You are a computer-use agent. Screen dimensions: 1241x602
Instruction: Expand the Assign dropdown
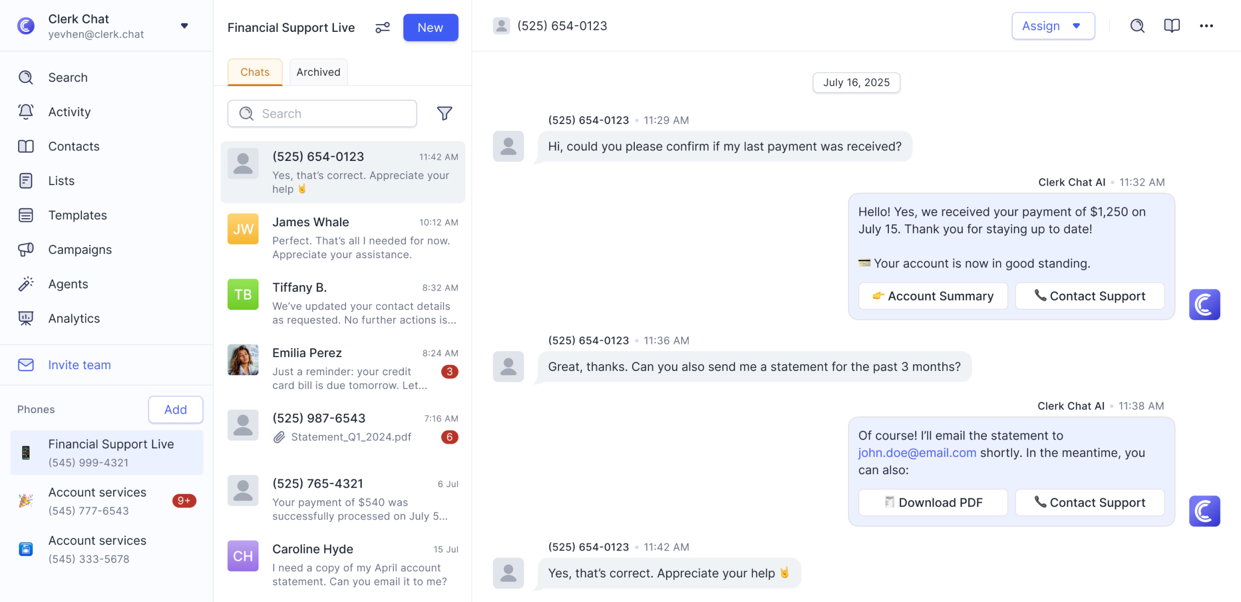click(1053, 25)
